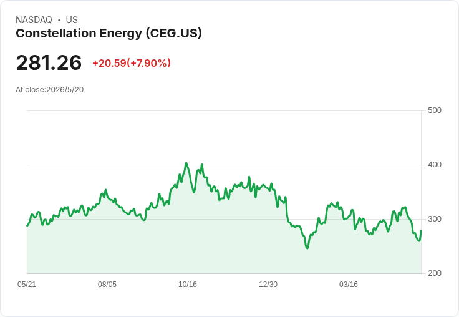Click the dot separator between NASDAQ and US
The height and width of the screenshot is (317, 459).
pyautogui.click(x=59, y=20)
